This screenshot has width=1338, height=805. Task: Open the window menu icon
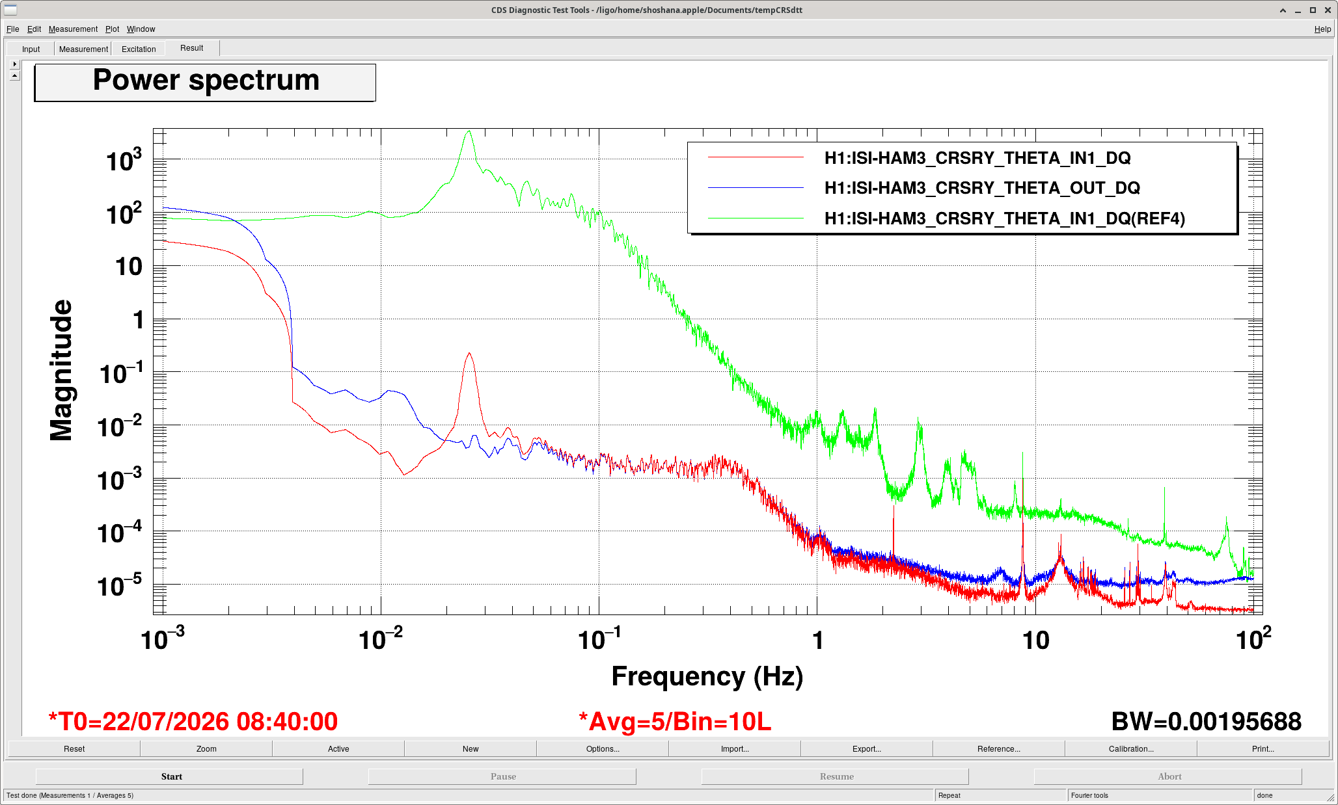pyautogui.click(x=10, y=10)
